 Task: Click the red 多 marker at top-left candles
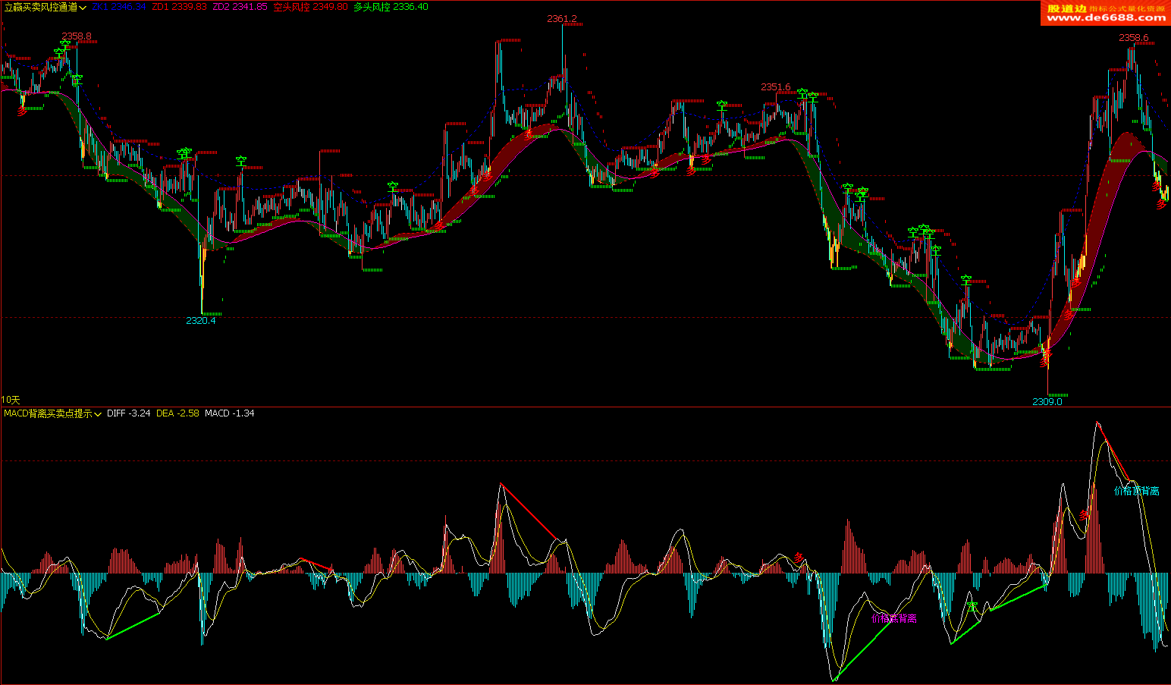pyautogui.click(x=23, y=112)
